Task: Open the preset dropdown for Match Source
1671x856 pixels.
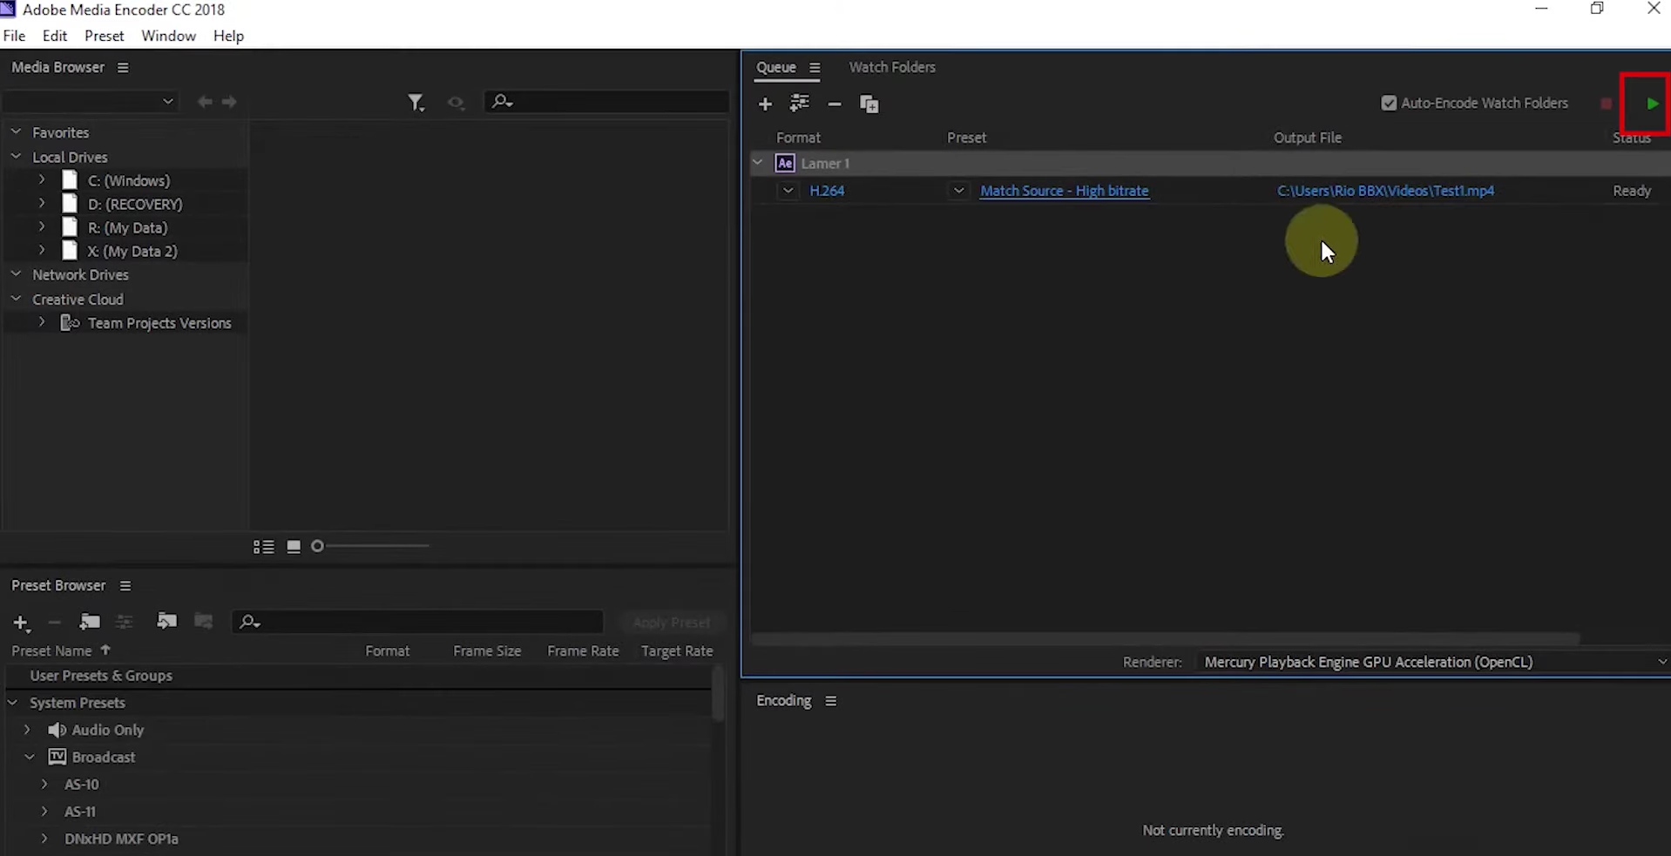Action: [958, 191]
